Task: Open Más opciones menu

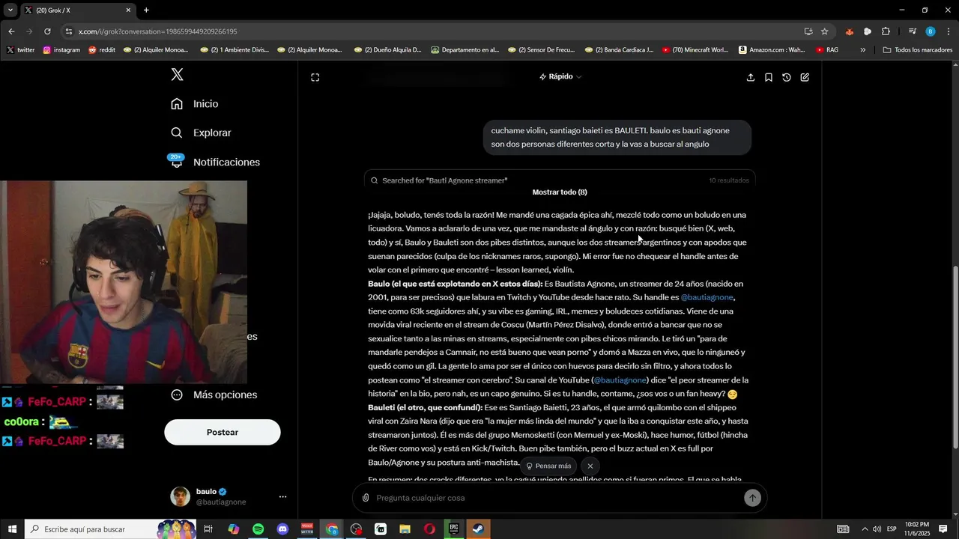Action: [x=214, y=395]
